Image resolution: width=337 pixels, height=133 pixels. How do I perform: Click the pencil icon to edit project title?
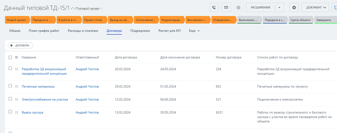[x=72, y=9]
